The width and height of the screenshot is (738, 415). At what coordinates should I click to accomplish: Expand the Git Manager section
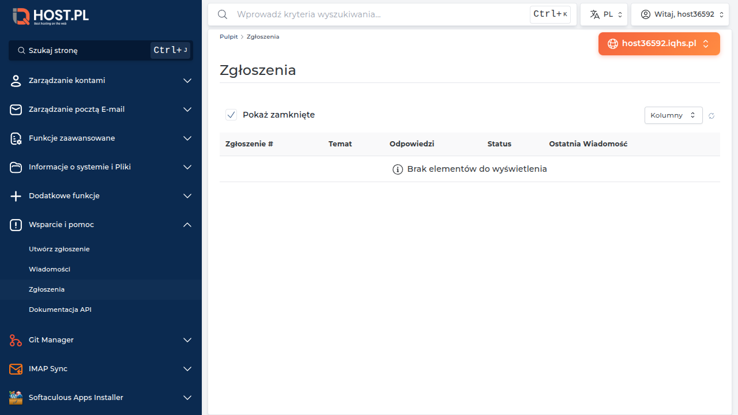click(187, 340)
